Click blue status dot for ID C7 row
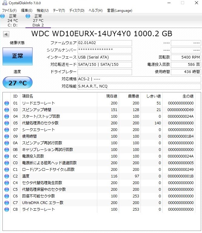 click(x=7, y=203)
